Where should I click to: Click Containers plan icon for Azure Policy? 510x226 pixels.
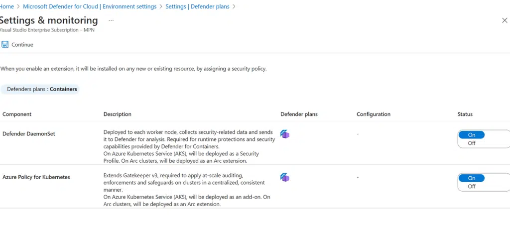tap(285, 177)
